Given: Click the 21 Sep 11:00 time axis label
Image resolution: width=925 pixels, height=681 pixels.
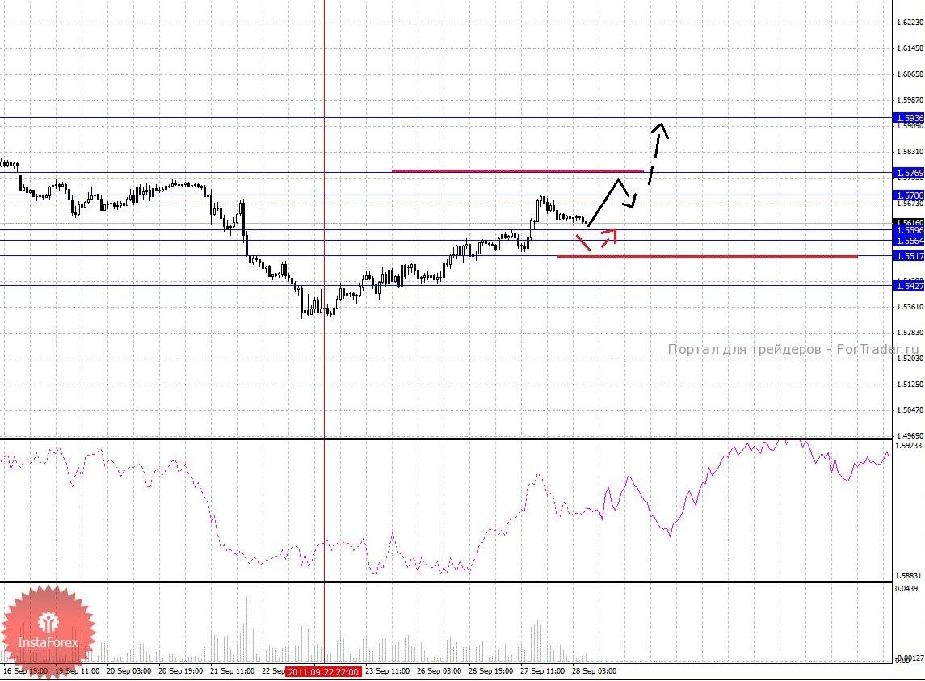Looking at the screenshot, I should pyautogui.click(x=233, y=671).
